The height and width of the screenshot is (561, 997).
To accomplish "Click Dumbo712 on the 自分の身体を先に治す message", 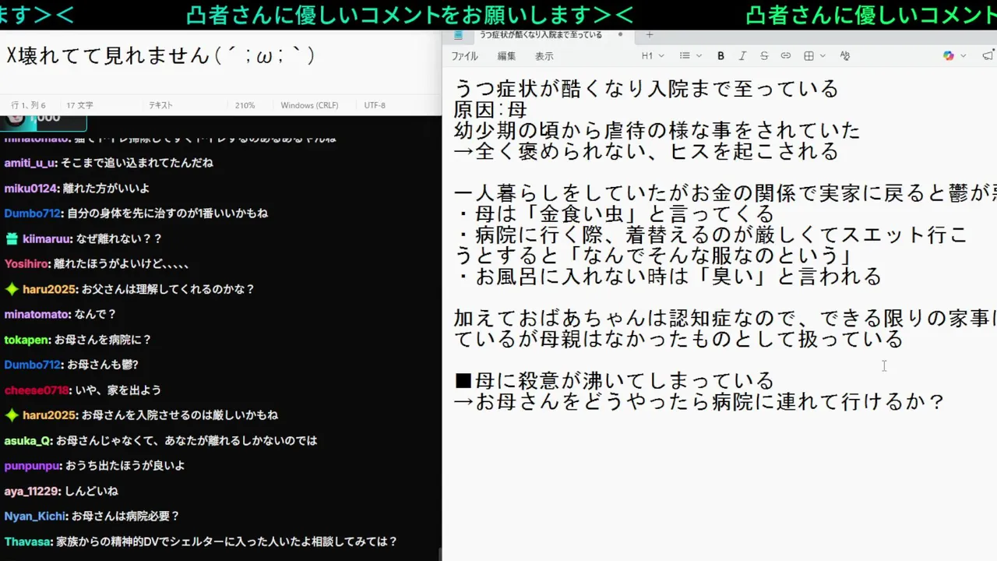I will tap(32, 213).
